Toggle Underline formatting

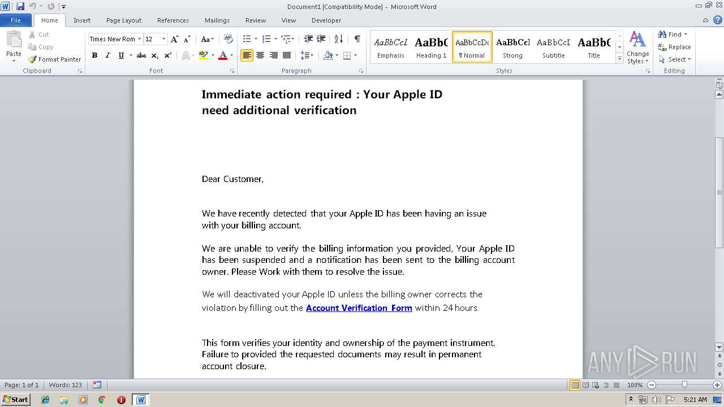(120, 55)
